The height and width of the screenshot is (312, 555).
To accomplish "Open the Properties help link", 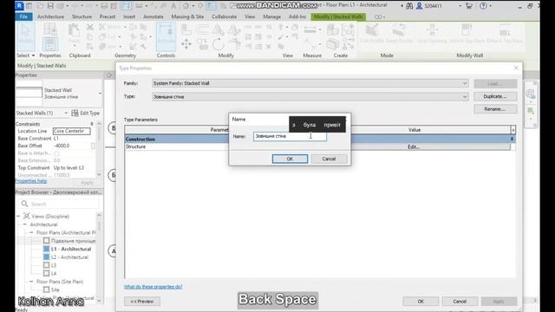I will pos(31,181).
